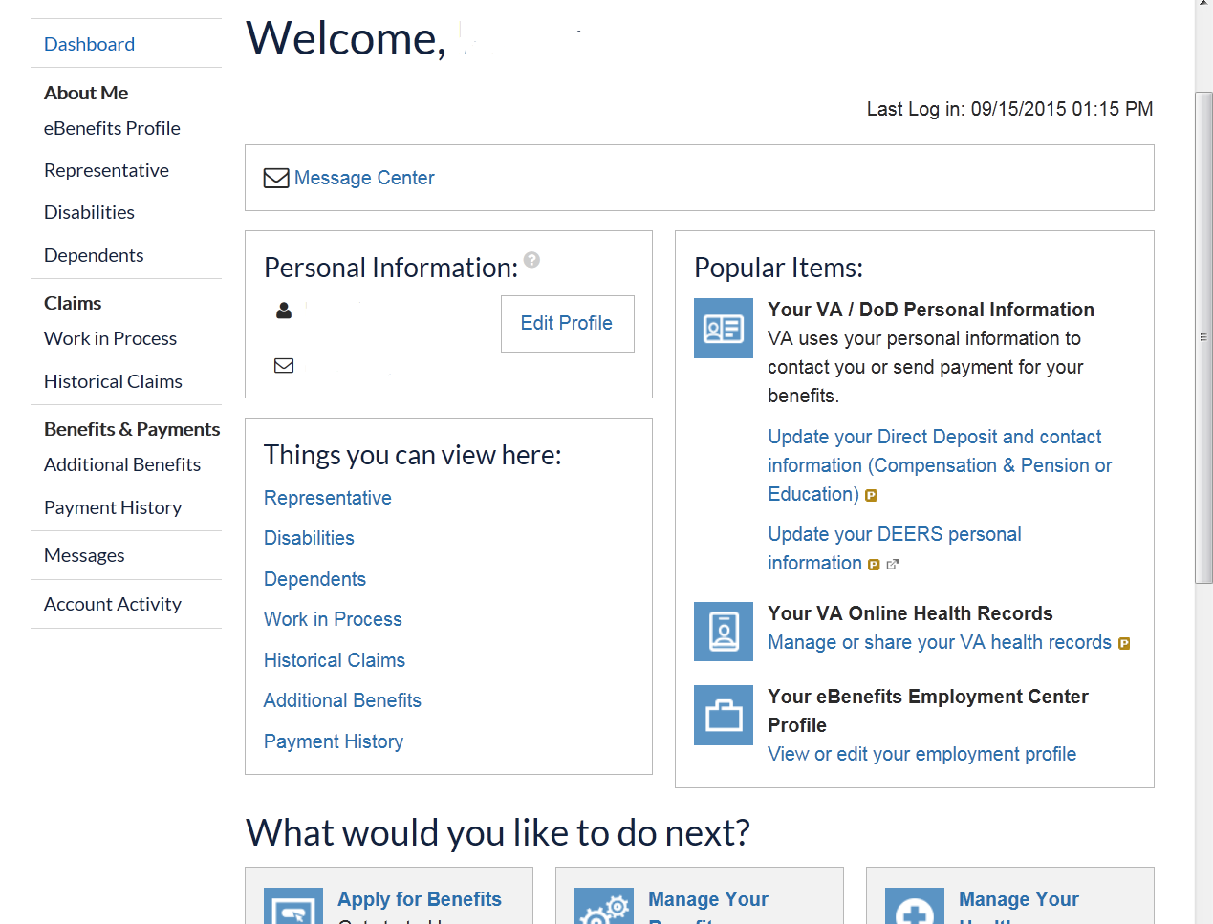Open Work in Process in the sidebar

pos(110,338)
